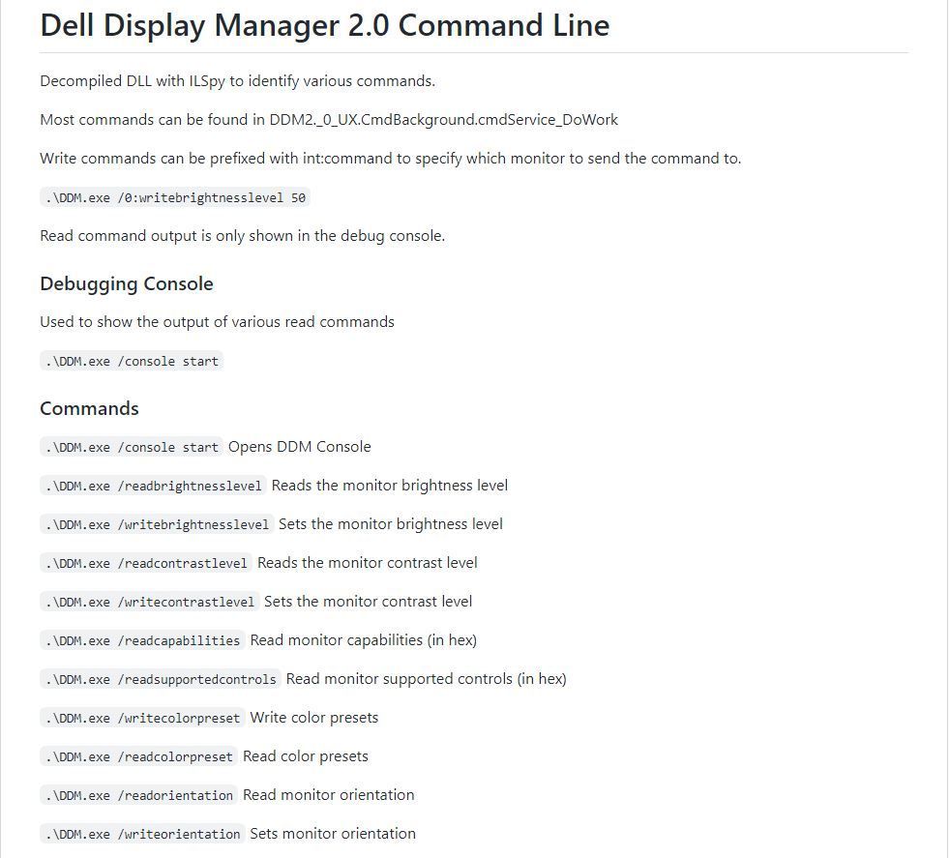Screen dimensions: 950x858
Task: Click the /readcapabilities command code
Action: 142,641
